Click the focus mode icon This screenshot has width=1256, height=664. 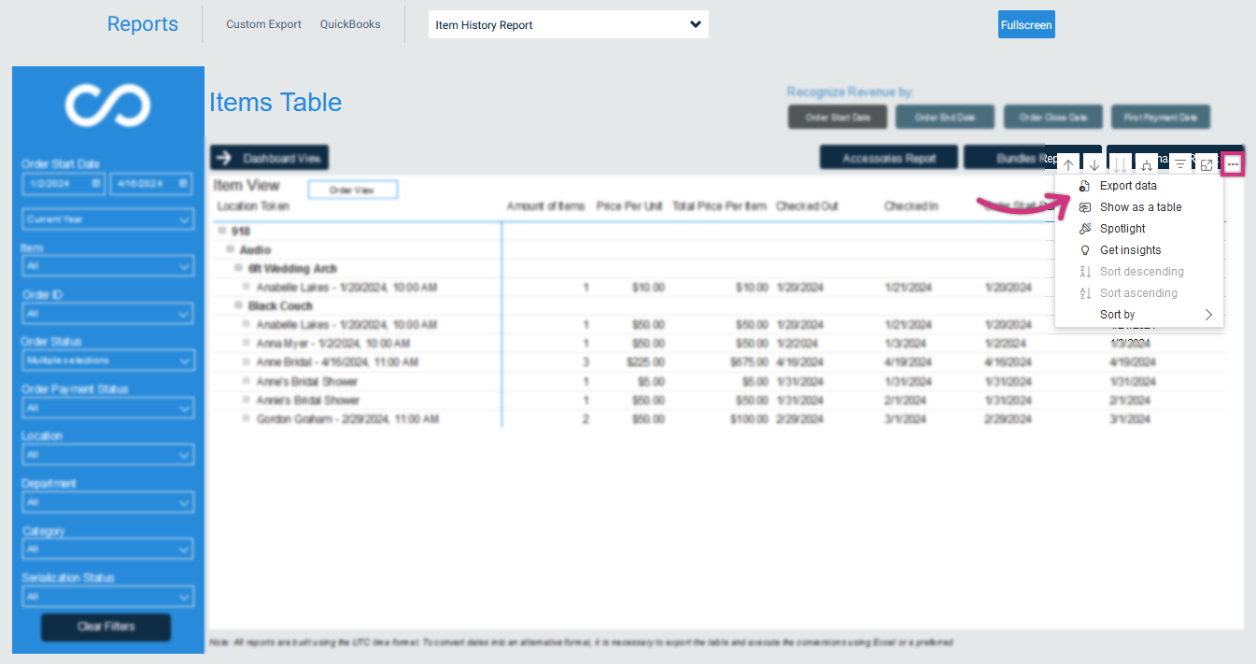[1206, 162]
